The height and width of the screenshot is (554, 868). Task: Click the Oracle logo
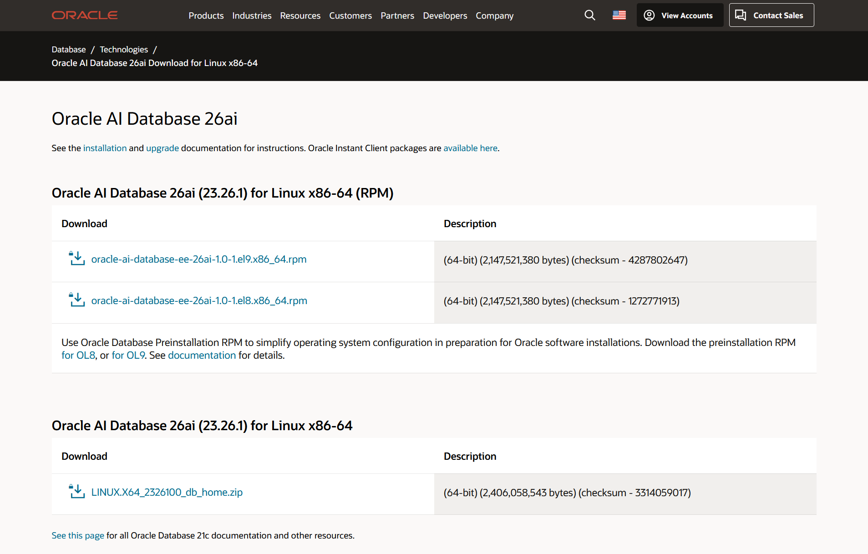(85, 15)
